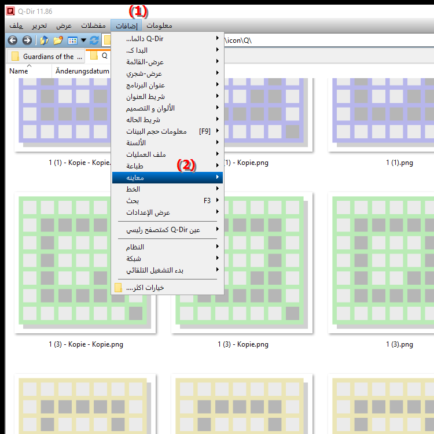Click file name label 1 (1).png
The image size is (434, 434).
tap(399, 163)
